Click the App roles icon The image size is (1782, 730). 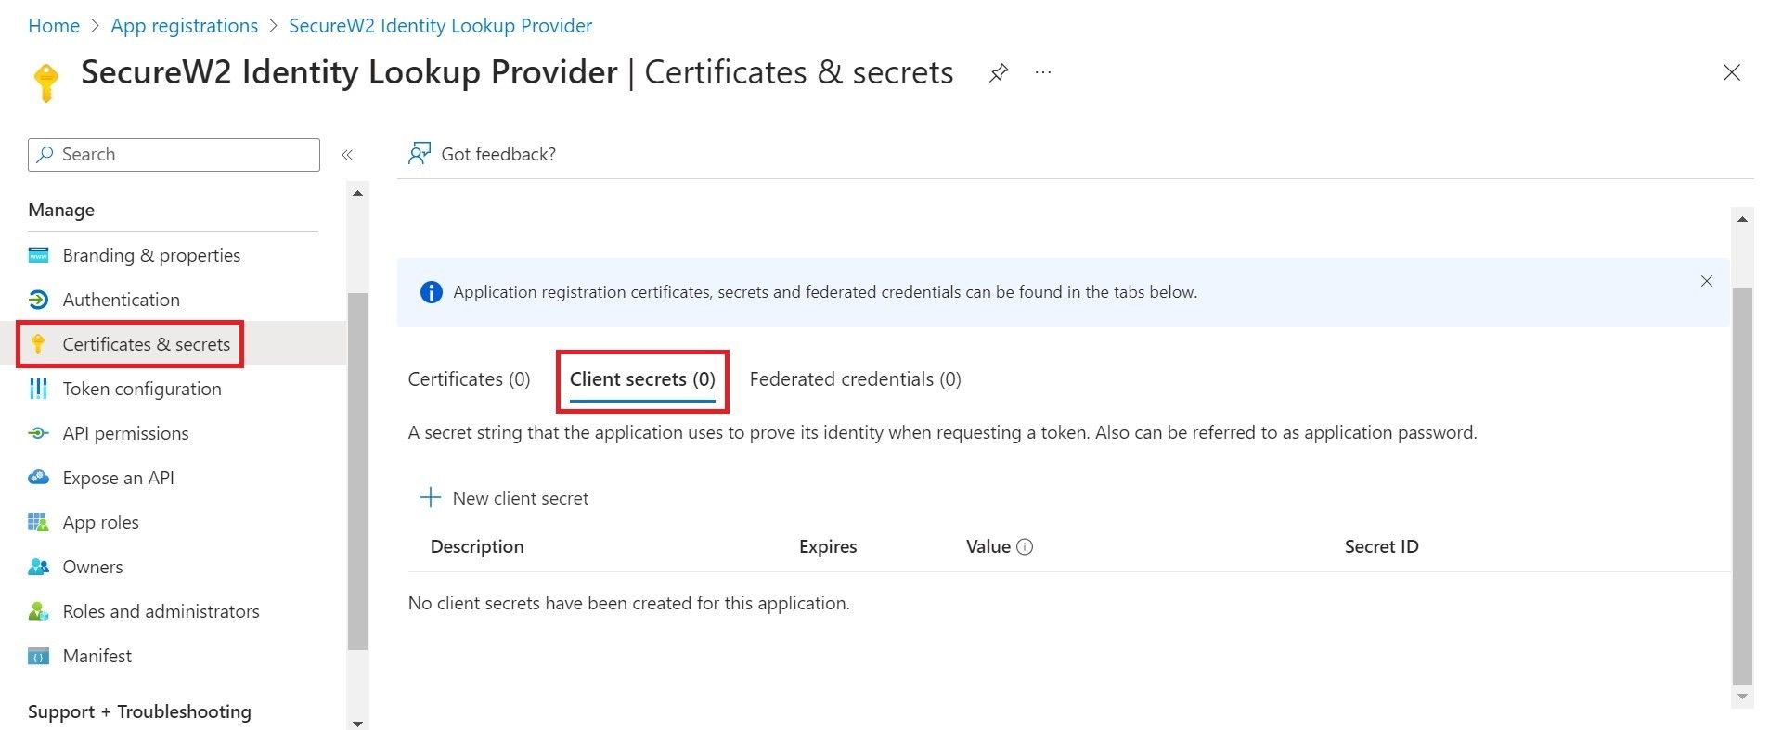[38, 522]
